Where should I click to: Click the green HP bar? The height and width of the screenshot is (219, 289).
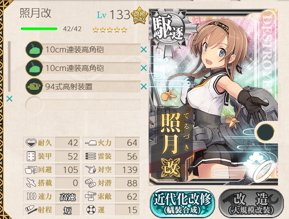pyautogui.click(x=39, y=29)
